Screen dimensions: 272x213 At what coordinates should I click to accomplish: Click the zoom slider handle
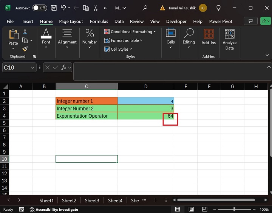[x=235, y=209]
